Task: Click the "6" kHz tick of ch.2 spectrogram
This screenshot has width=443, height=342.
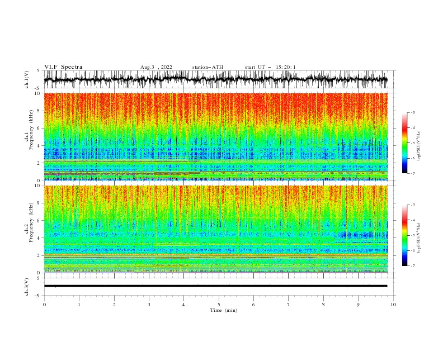Action: [x=40, y=221]
